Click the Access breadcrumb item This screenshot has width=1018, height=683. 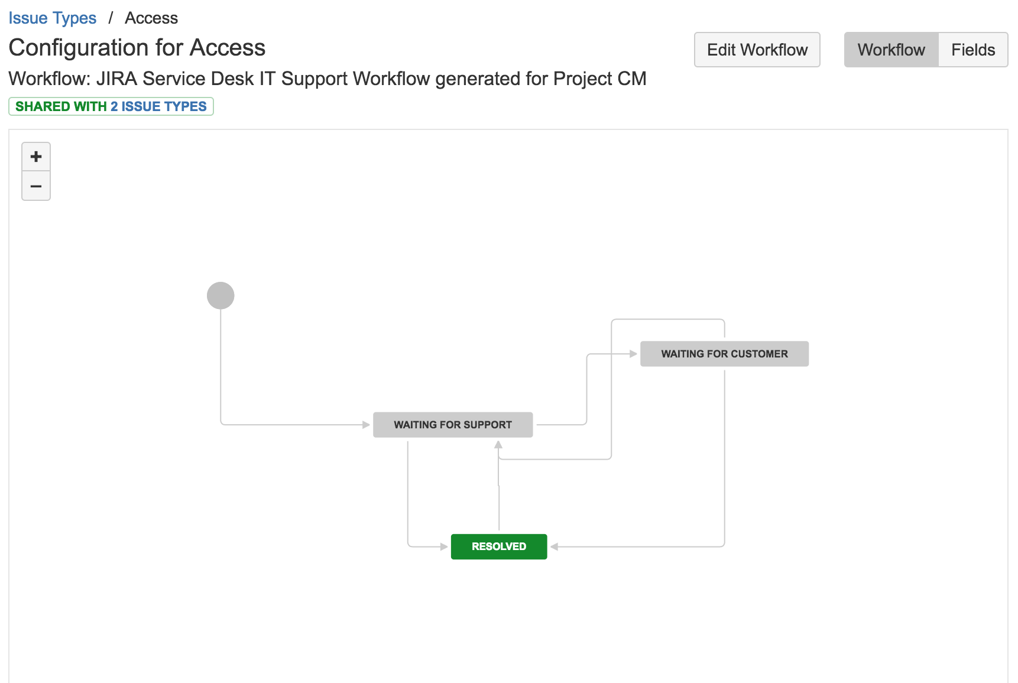point(151,18)
